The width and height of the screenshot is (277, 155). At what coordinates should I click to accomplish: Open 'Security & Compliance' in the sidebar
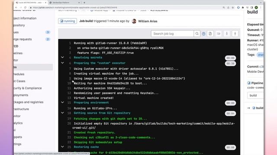pos(28,88)
